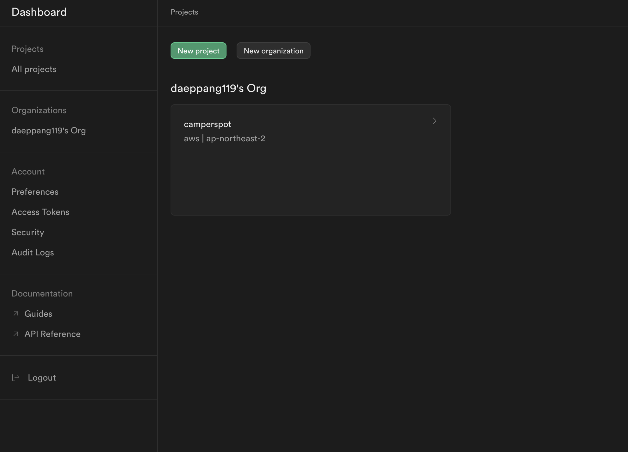Expand the camperspot project with its chevron
Viewport: 628px width, 452px height.
(x=434, y=121)
